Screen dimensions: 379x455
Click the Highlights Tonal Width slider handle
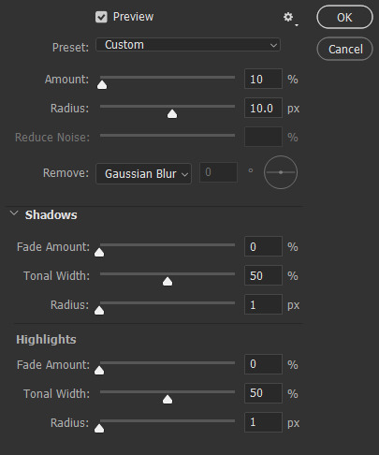click(x=168, y=400)
